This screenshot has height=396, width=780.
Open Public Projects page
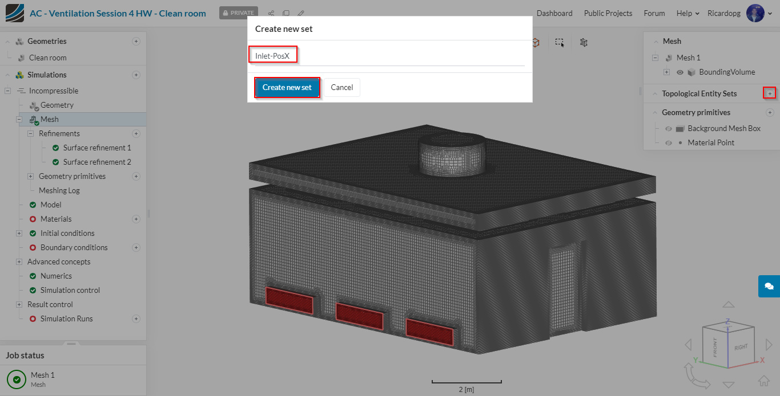pyautogui.click(x=608, y=13)
